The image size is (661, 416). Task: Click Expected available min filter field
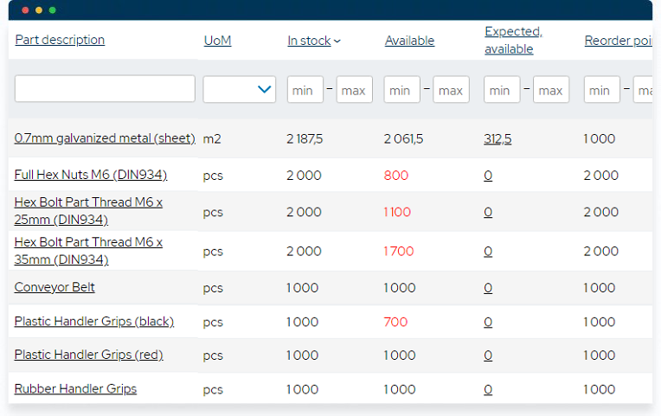pyautogui.click(x=502, y=89)
